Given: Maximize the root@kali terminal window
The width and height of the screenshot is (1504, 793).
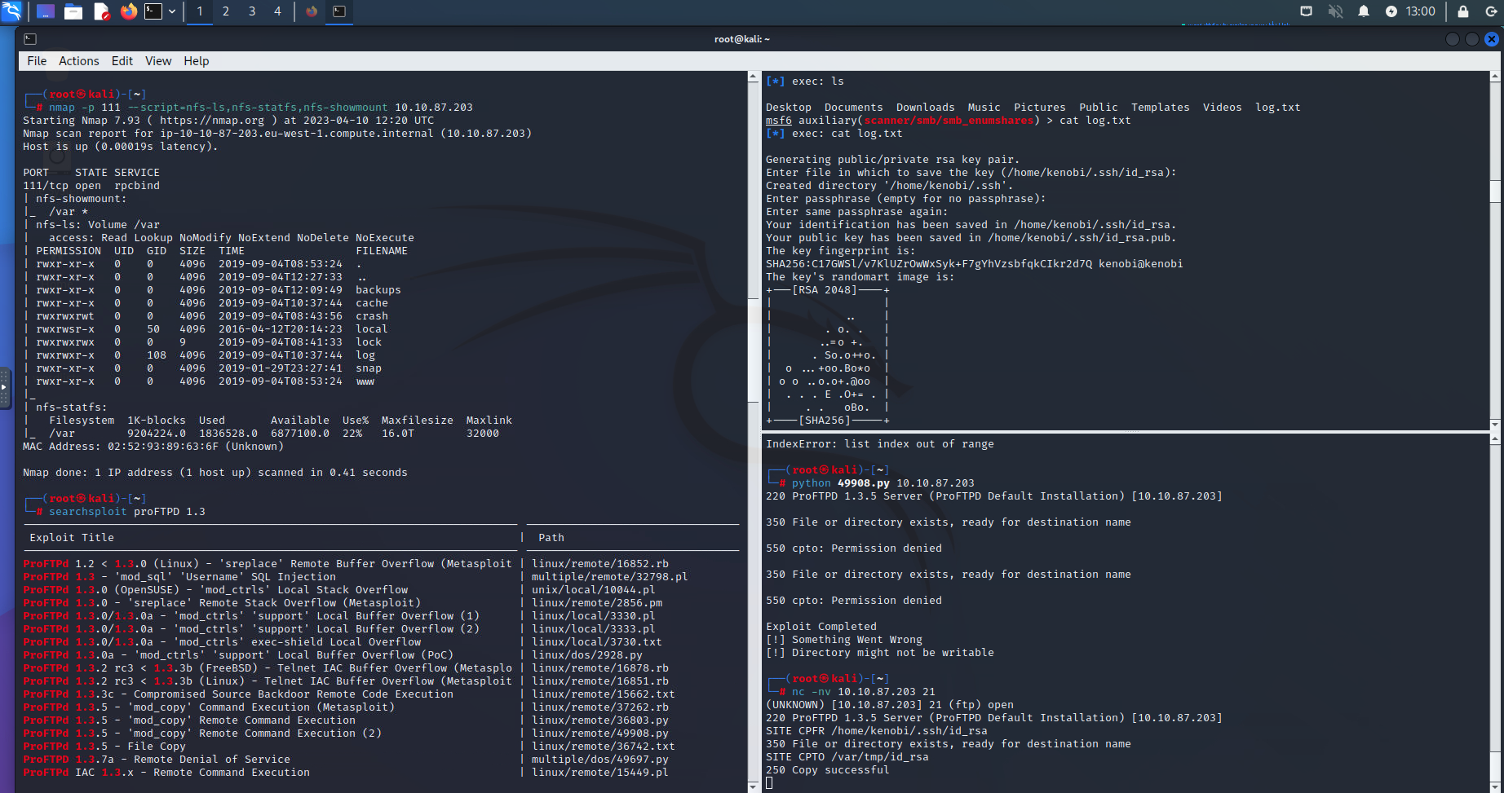Looking at the screenshot, I should pyautogui.click(x=1472, y=39).
